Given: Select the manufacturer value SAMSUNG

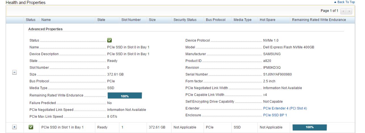Looking at the screenshot, I should pyautogui.click(x=272, y=54).
